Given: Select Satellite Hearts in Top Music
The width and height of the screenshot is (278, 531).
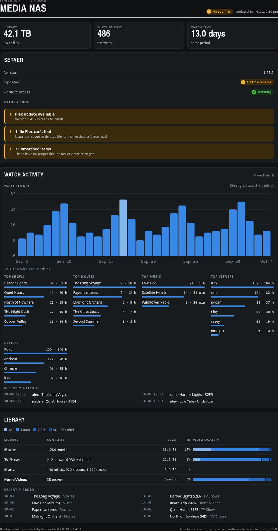Looking at the screenshot, I should [154, 293].
